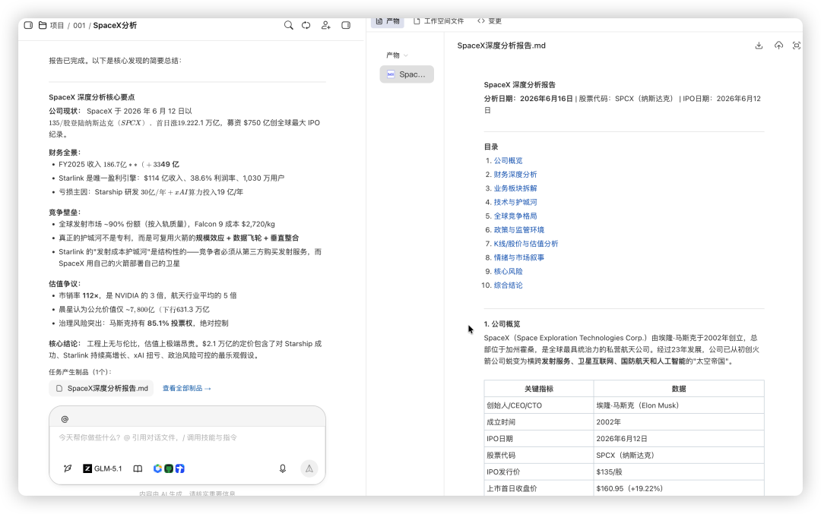
Task: Toggle the left sidebar panel icon
Action: [28, 25]
